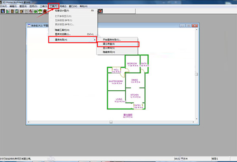Open the 窗口(W) menu
237x162 pixels.
click(x=73, y=6)
